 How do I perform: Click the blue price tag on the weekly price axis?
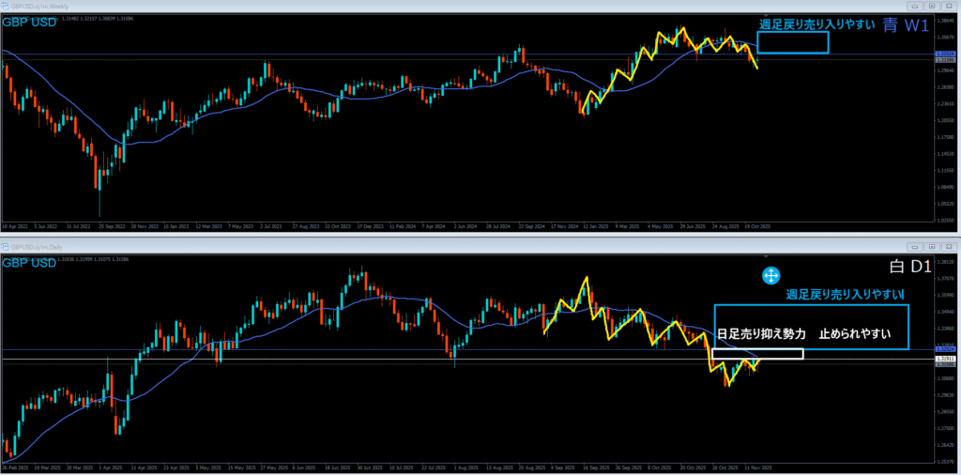[x=945, y=54]
